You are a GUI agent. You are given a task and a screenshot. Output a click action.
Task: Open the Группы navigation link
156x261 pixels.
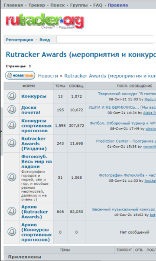(79, 5)
